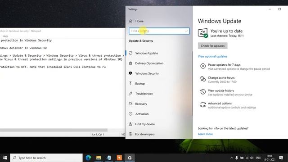This screenshot has width=288, height=162.
Task: Open Microsoft Edge from taskbar
Action: (88, 158)
